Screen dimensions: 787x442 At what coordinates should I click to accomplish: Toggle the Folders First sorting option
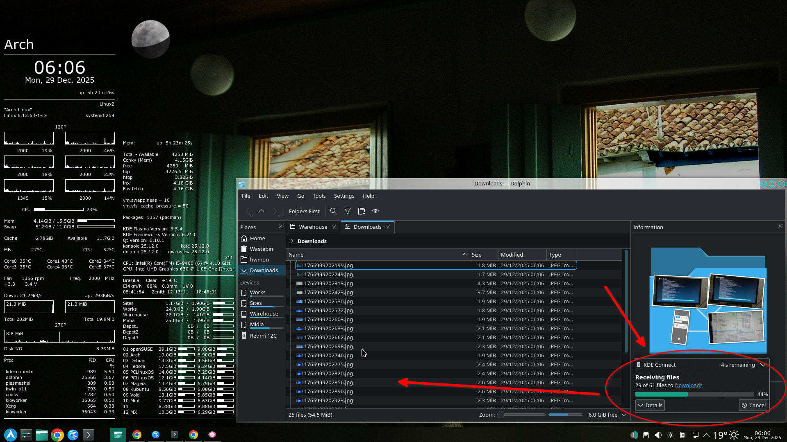click(x=304, y=211)
